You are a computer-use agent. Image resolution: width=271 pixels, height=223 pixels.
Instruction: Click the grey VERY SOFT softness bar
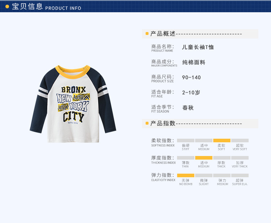(x=240, y=141)
